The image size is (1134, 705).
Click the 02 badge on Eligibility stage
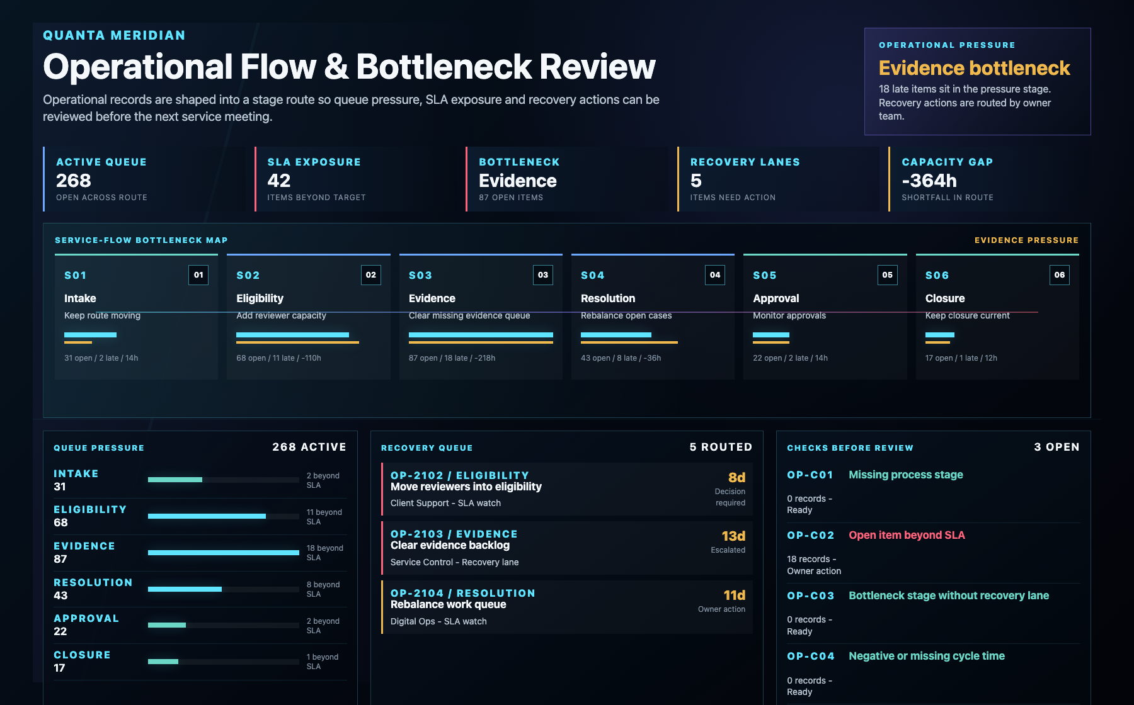pyautogui.click(x=371, y=275)
